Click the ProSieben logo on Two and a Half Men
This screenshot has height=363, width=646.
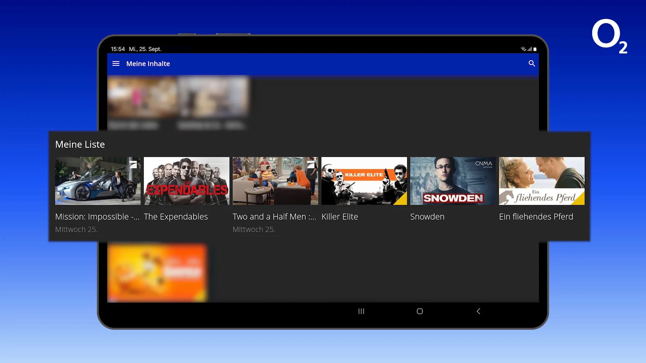click(x=311, y=164)
